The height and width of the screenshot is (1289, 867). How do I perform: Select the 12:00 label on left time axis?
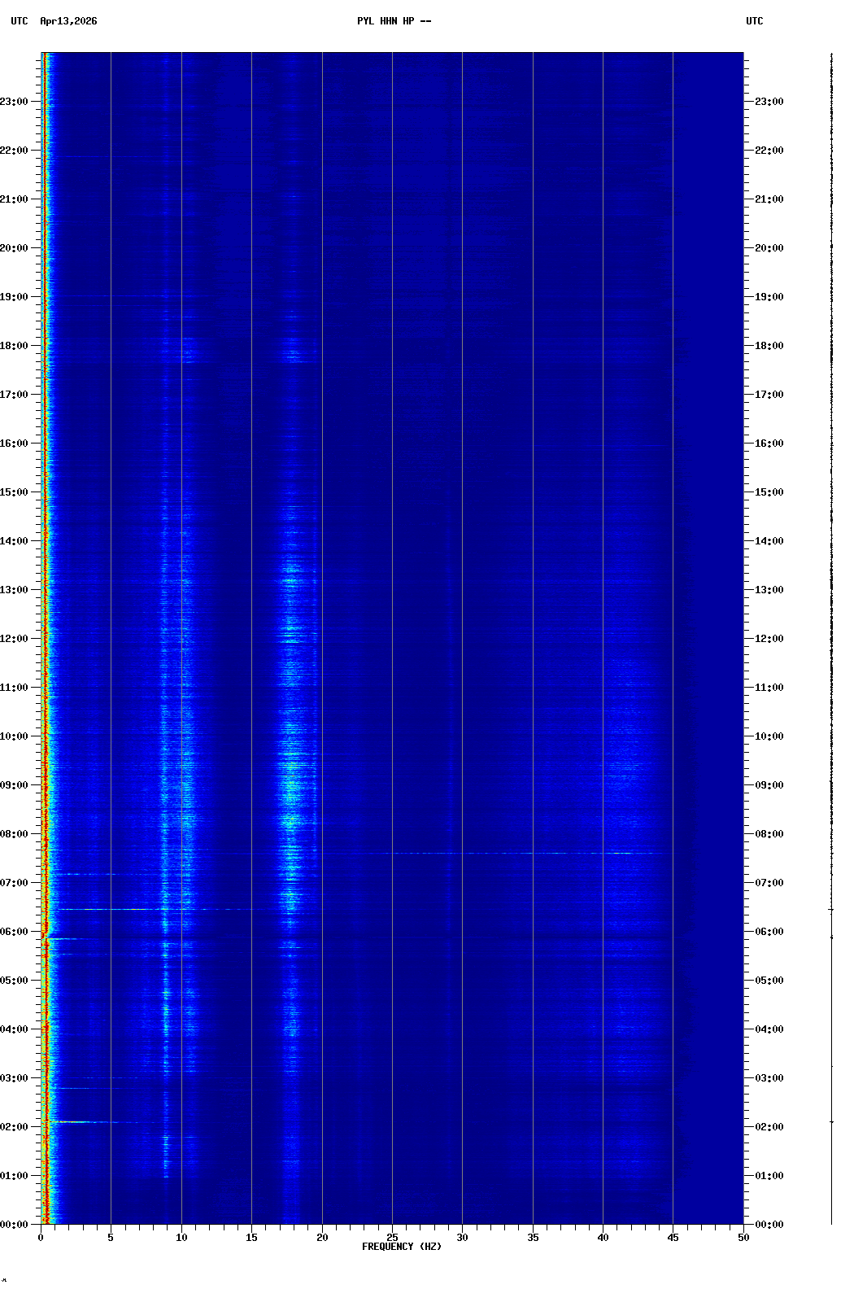tap(15, 639)
